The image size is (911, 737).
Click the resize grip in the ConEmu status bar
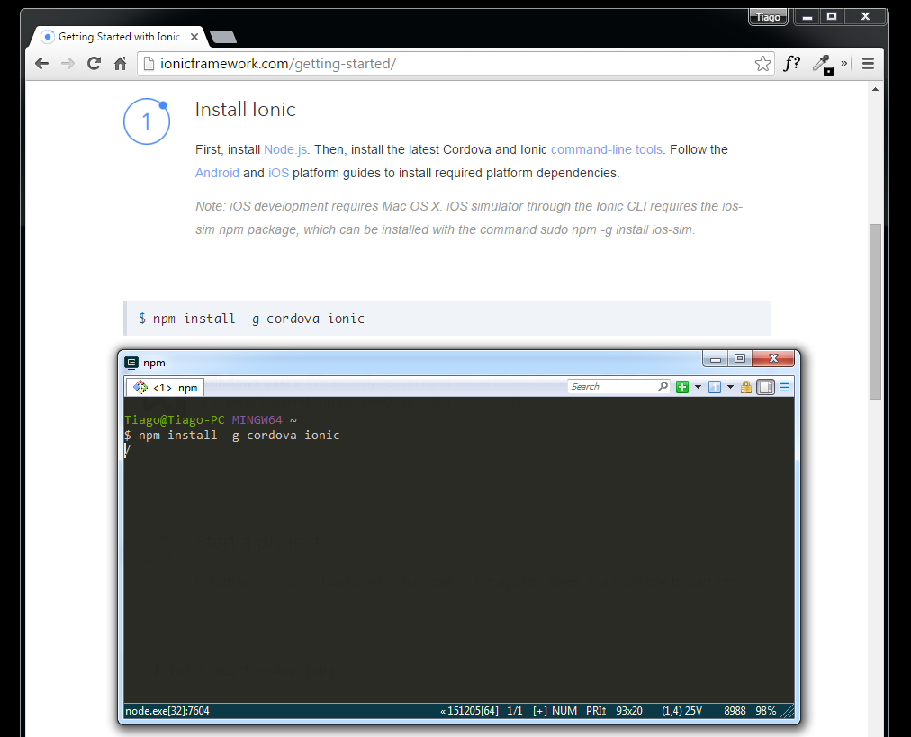tap(787, 712)
